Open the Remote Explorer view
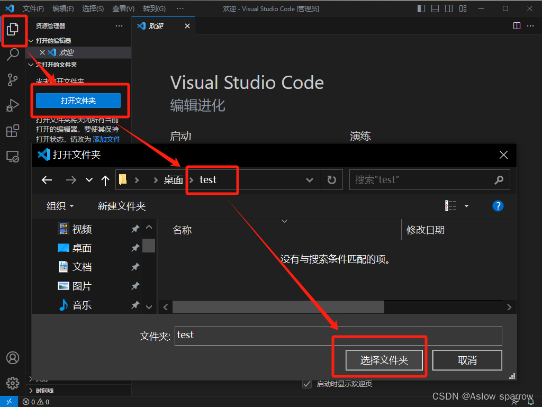Image resolution: width=542 pixels, height=407 pixels. point(13,157)
